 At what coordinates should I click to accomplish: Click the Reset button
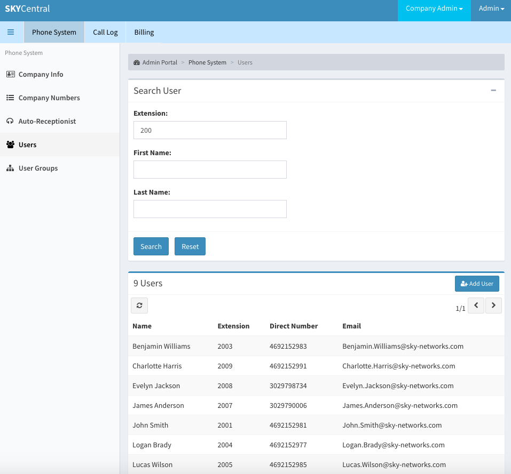click(x=190, y=246)
